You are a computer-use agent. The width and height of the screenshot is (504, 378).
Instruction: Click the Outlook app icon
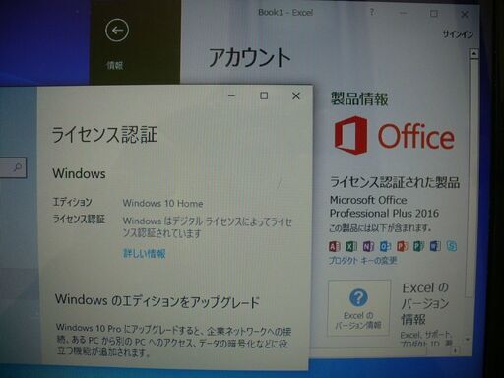[385, 246]
